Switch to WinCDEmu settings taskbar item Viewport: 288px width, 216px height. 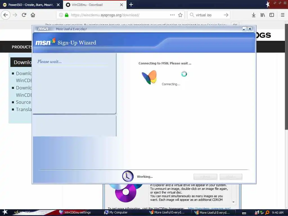click(x=75, y=212)
